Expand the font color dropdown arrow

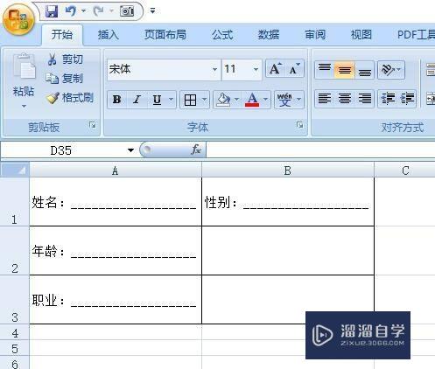[265, 100]
